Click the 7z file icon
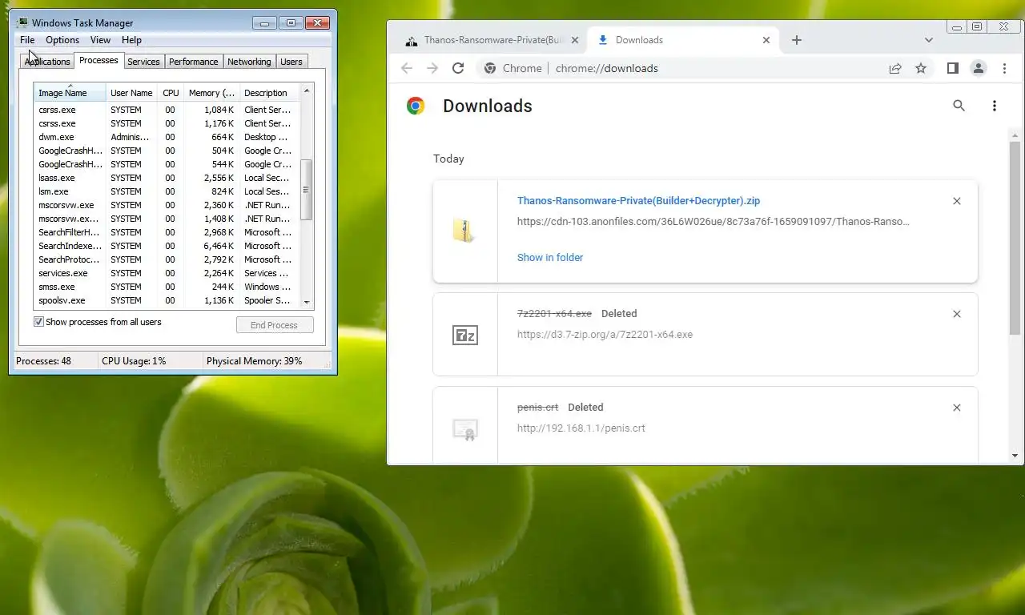The height and width of the screenshot is (615, 1025). [464, 335]
